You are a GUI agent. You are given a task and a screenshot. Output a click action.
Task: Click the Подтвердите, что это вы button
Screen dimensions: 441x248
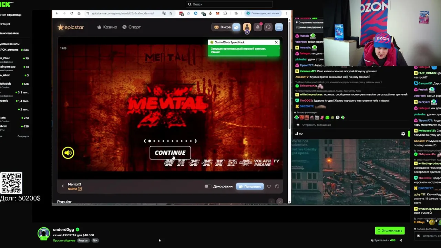(263, 13)
